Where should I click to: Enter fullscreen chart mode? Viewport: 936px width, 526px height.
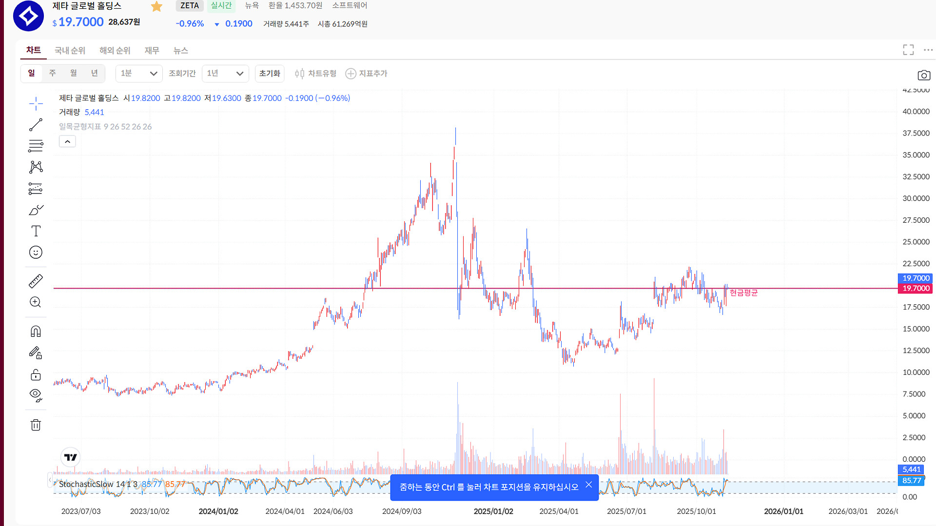point(908,50)
